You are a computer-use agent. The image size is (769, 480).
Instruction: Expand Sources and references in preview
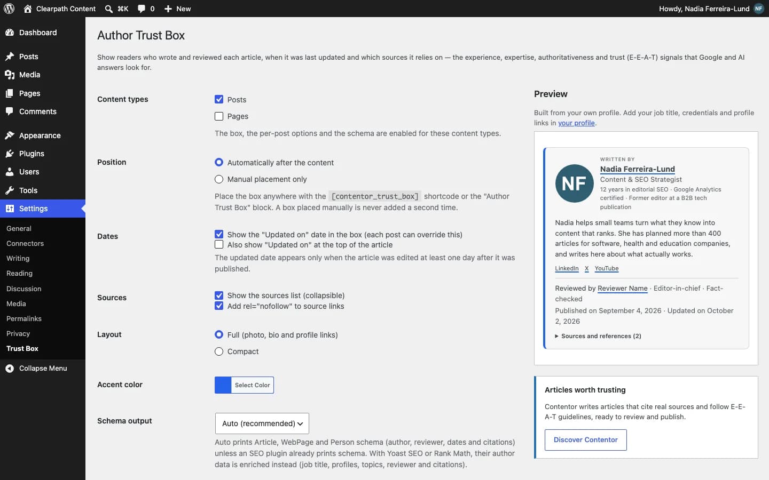598,336
